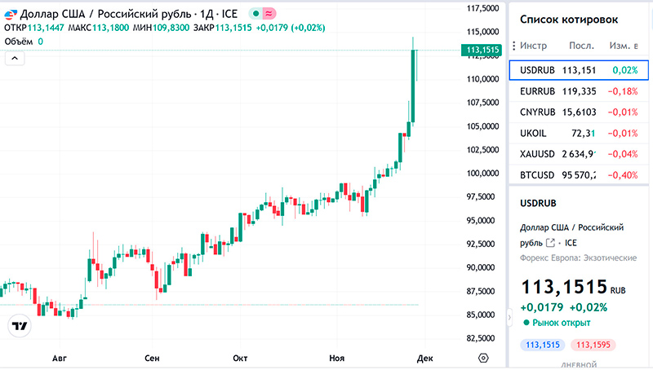653x370 pixels.
Task: Open chart settings hexagon icon
Action: point(483,358)
